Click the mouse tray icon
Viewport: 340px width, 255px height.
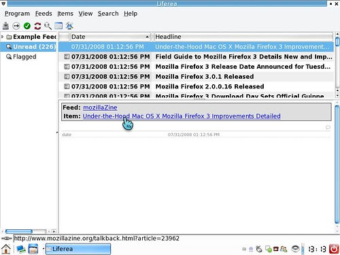click(x=259, y=250)
